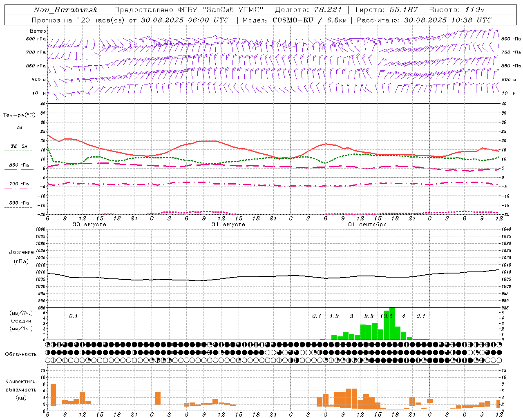Click the '31 августа' date label

pos(228,225)
